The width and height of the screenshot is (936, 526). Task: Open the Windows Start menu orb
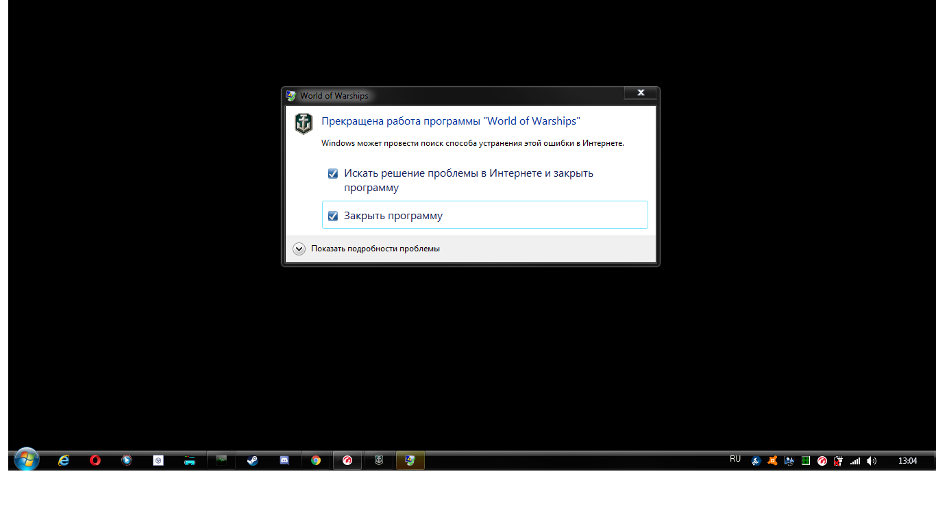(26, 459)
